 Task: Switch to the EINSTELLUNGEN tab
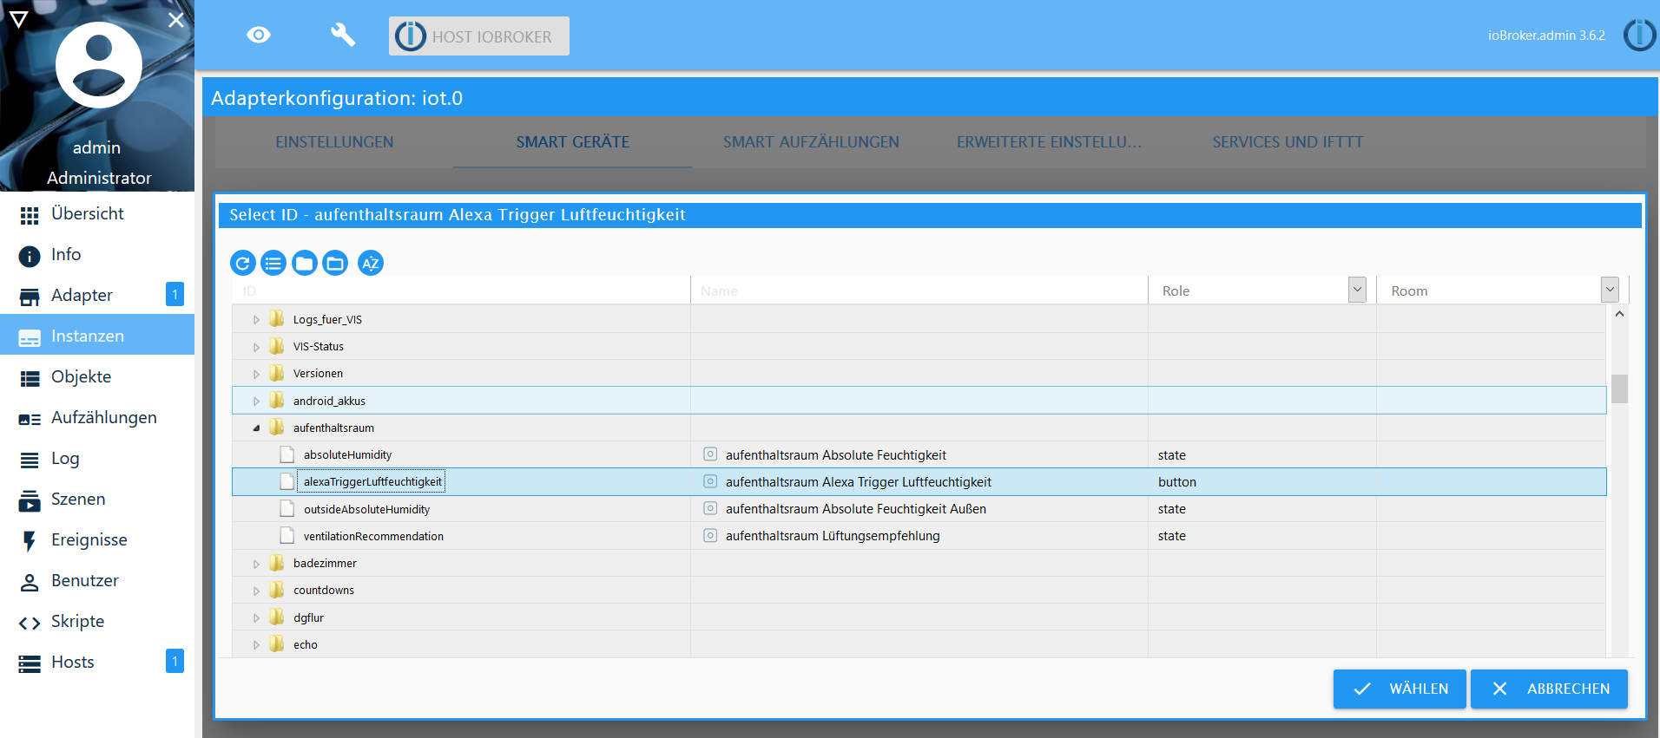[334, 142]
